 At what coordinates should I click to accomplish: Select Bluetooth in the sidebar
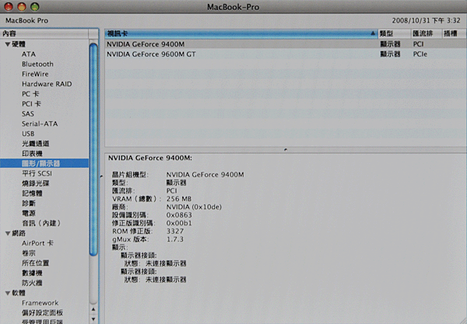[37, 64]
